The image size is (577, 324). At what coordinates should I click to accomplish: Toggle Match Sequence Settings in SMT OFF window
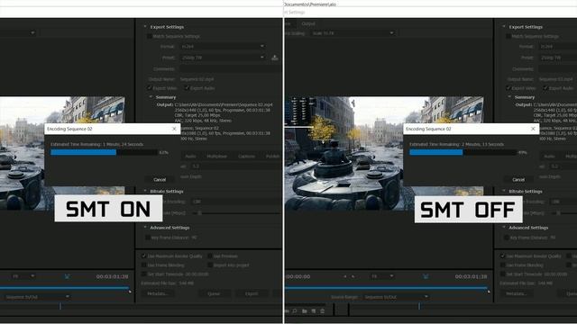(x=508, y=36)
